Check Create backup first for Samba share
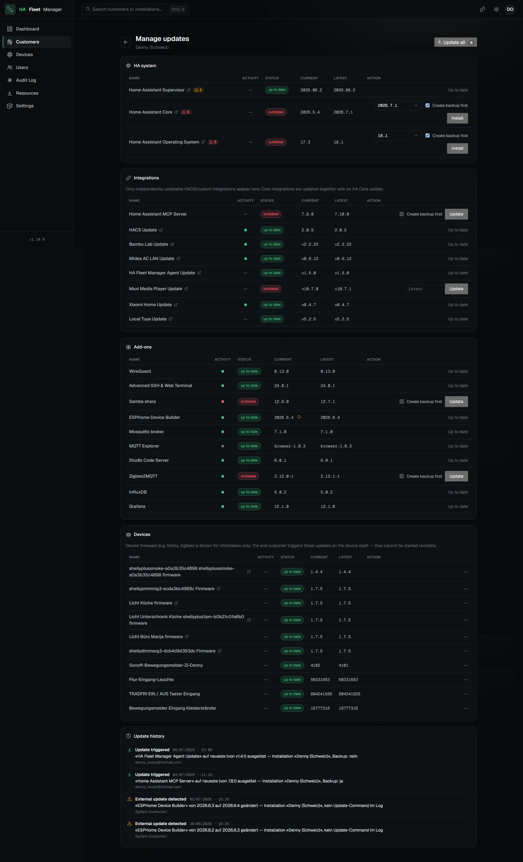523x862 pixels. (402, 402)
